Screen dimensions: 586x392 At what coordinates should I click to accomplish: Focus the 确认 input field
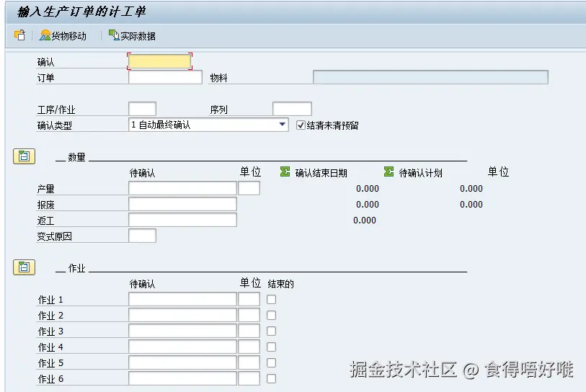coord(159,61)
